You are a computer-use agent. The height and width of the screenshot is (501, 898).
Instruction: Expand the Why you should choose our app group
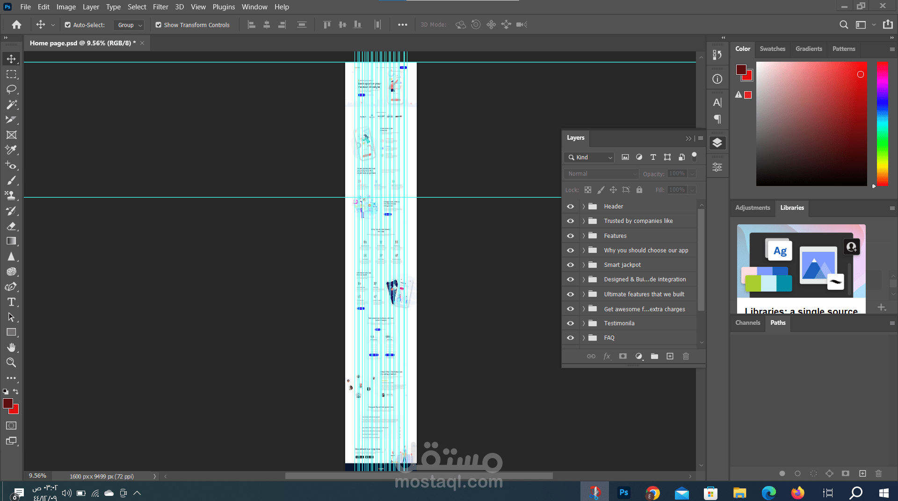coord(583,250)
